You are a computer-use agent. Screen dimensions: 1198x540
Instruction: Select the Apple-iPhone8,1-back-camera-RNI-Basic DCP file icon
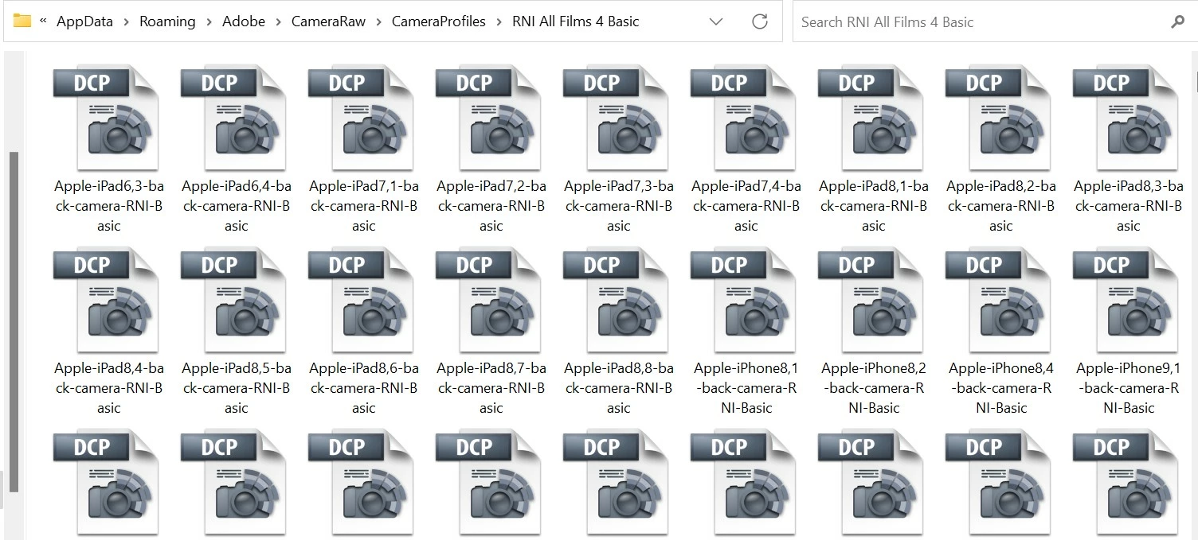743,300
